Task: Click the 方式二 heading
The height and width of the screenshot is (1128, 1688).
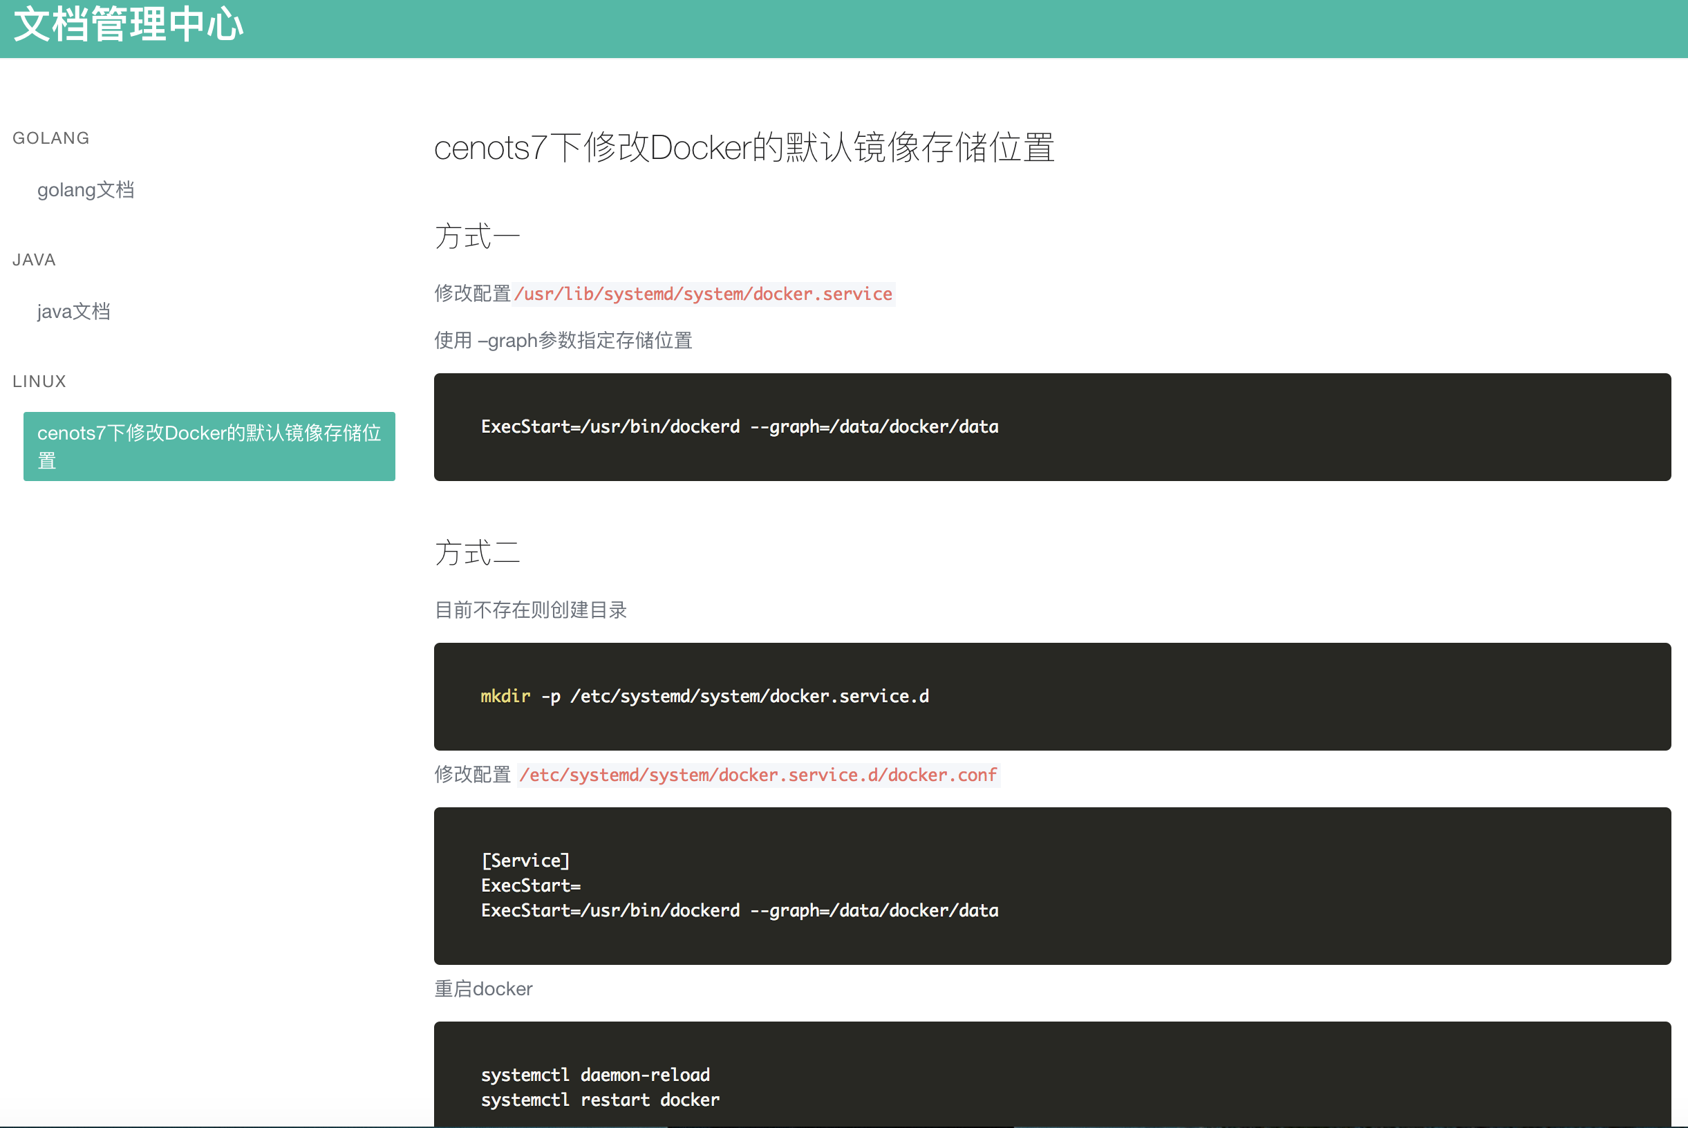Action: click(x=476, y=552)
